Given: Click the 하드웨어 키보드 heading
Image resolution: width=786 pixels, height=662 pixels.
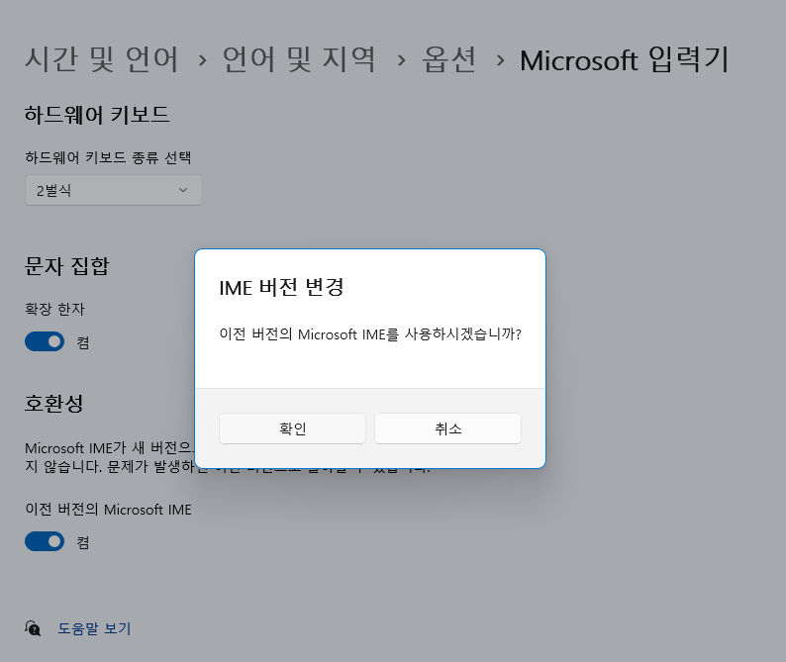Looking at the screenshot, I should click(97, 115).
